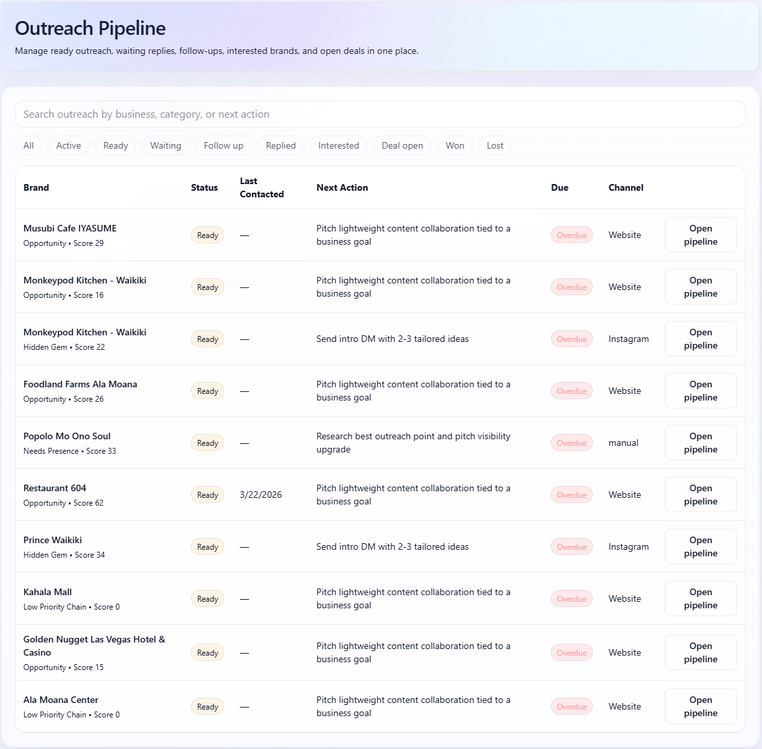Open pipeline for Monkeypod Kitchen Hidden Gem row

point(701,339)
